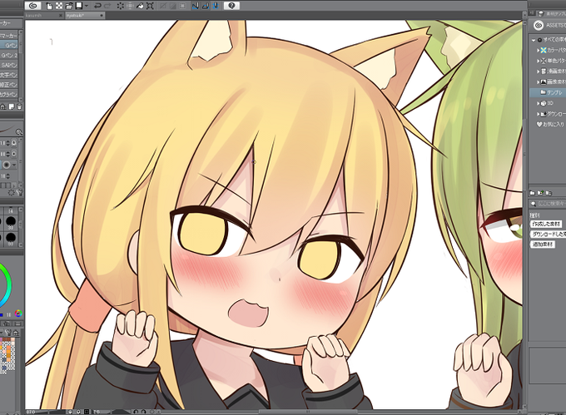Select the SAIペン sub tool
Viewport: 566px width, 415px height.
click(x=9, y=65)
